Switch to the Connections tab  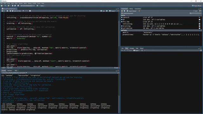tap(138, 9)
